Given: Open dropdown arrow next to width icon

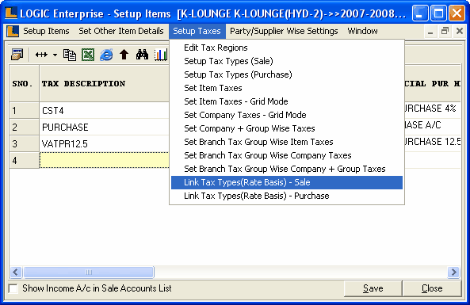Looking at the screenshot, I should point(55,55).
